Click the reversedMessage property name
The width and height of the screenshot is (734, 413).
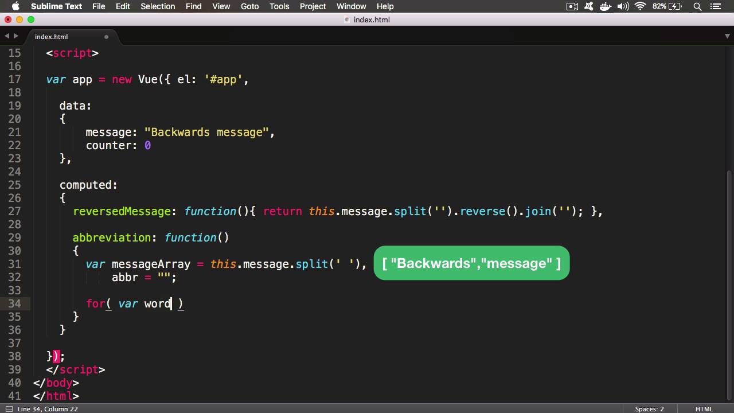(x=122, y=211)
